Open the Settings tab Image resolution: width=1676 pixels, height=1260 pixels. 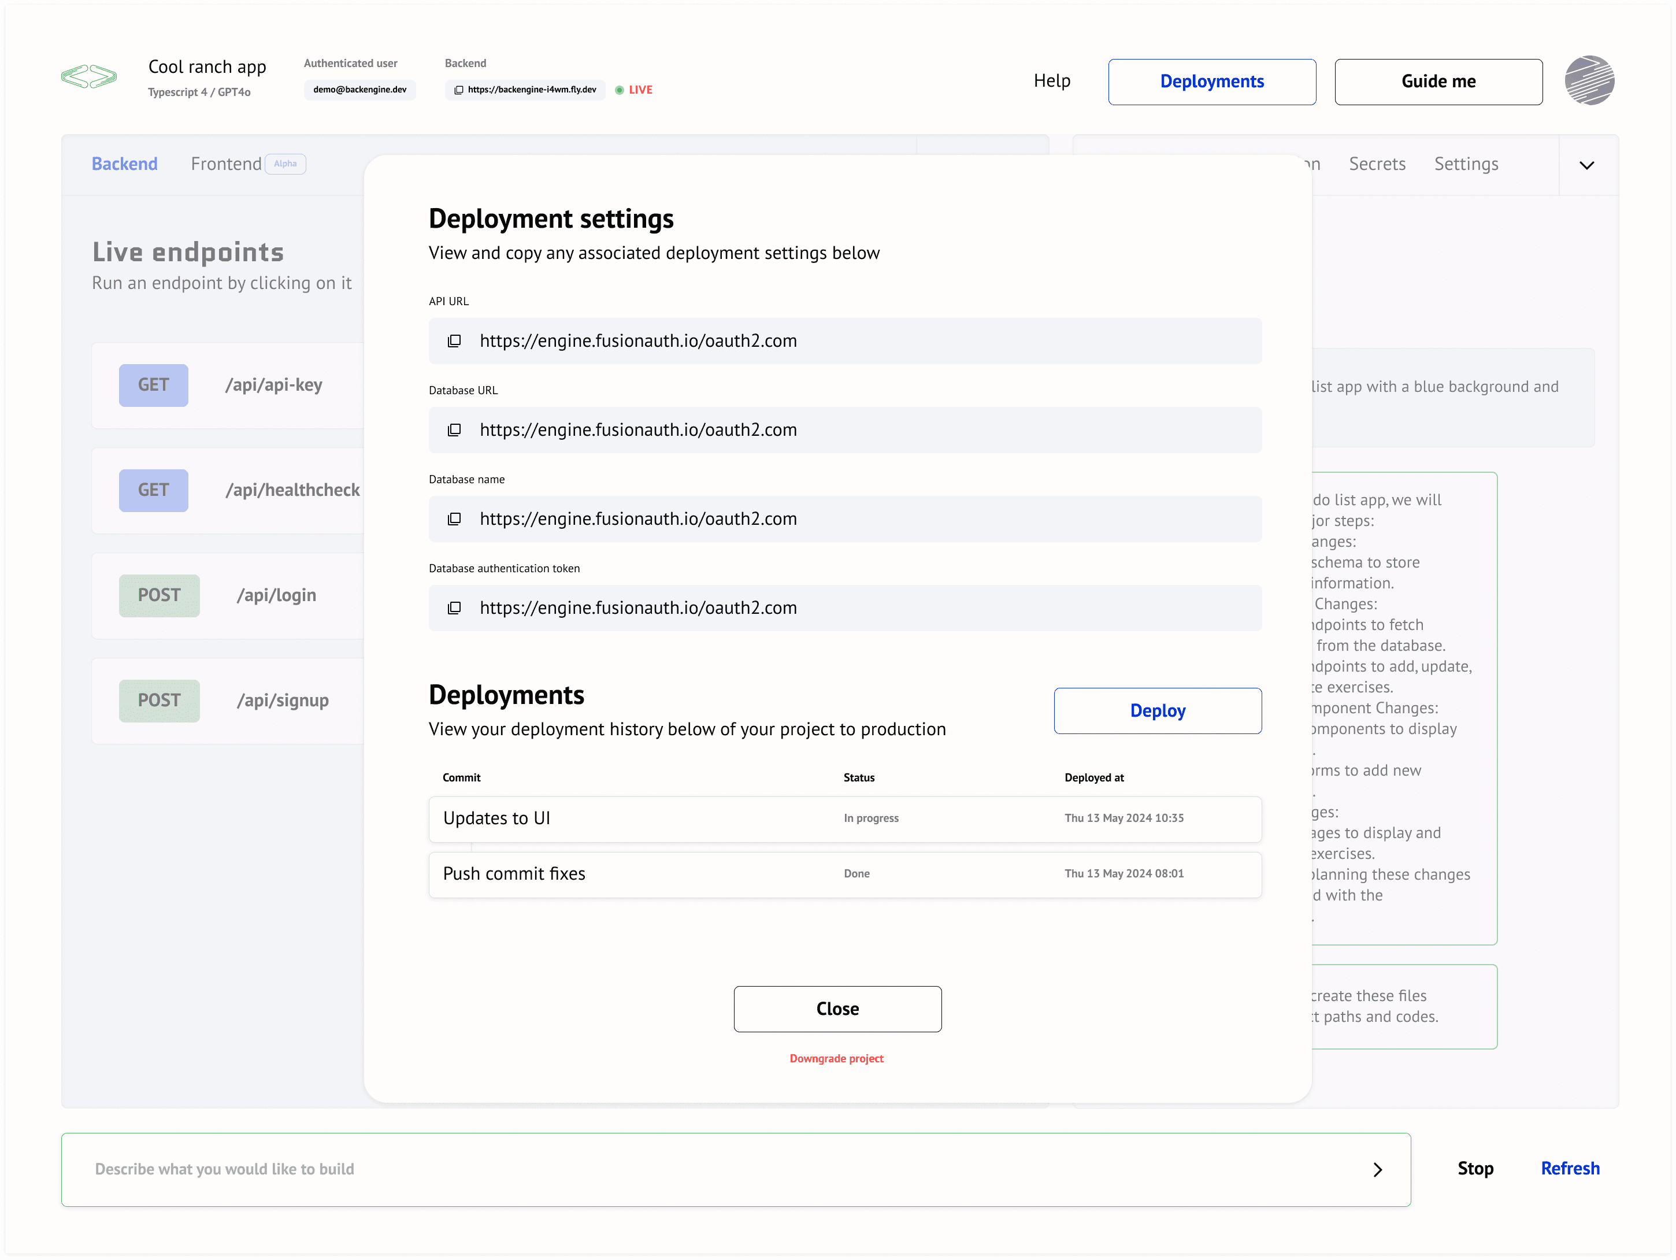tap(1466, 164)
